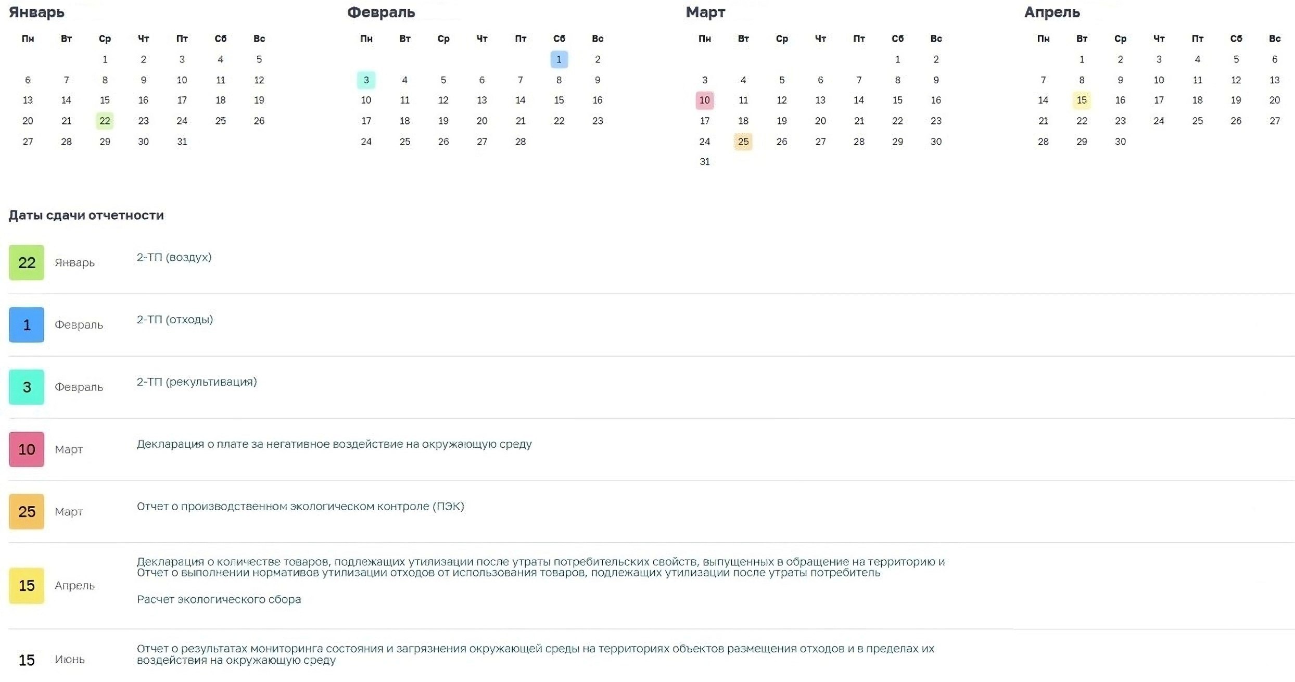The height and width of the screenshot is (682, 1295).
Task: Click teal 3 February date badge
Action: coord(27,387)
